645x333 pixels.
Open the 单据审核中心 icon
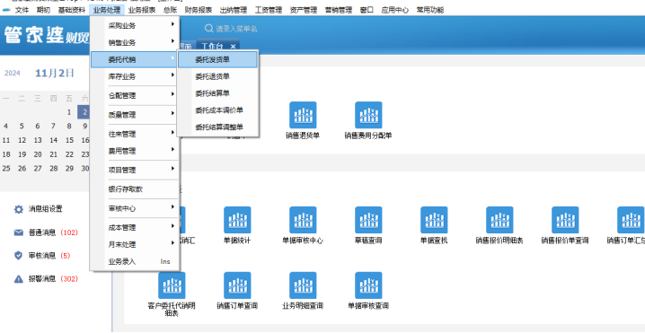(303, 220)
